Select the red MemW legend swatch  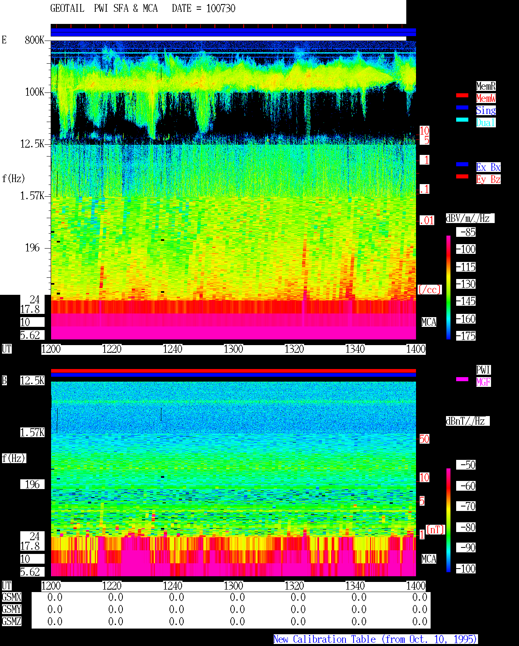pos(462,95)
